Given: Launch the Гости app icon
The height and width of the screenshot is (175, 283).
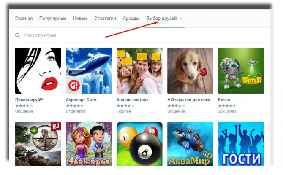Looking at the screenshot, I should [x=241, y=144].
